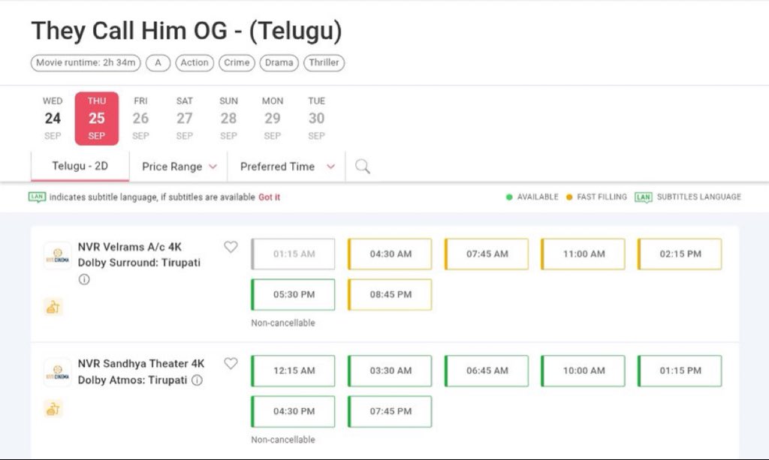Click NVR Sandhya cinema logo thumbnail
The width and height of the screenshot is (769, 460).
point(57,371)
